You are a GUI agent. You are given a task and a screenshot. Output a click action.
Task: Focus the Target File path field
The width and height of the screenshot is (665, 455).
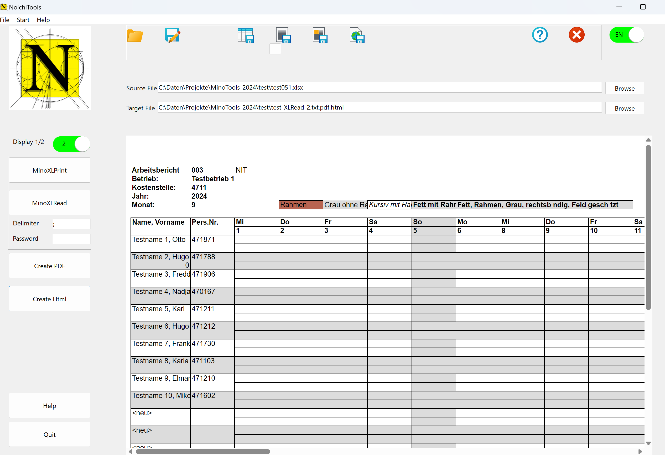coord(380,108)
